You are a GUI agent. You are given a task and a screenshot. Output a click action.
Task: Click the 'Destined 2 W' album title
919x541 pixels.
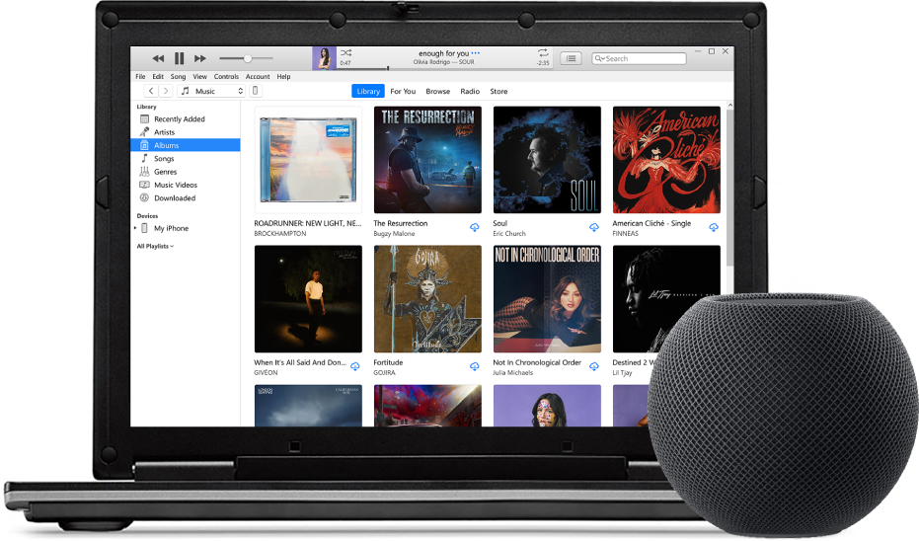coord(633,363)
